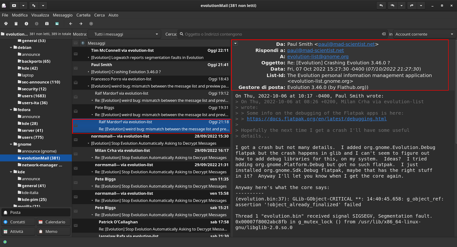Collapse the kde folder tree
Screen dimensions: 457x247
(11, 172)
